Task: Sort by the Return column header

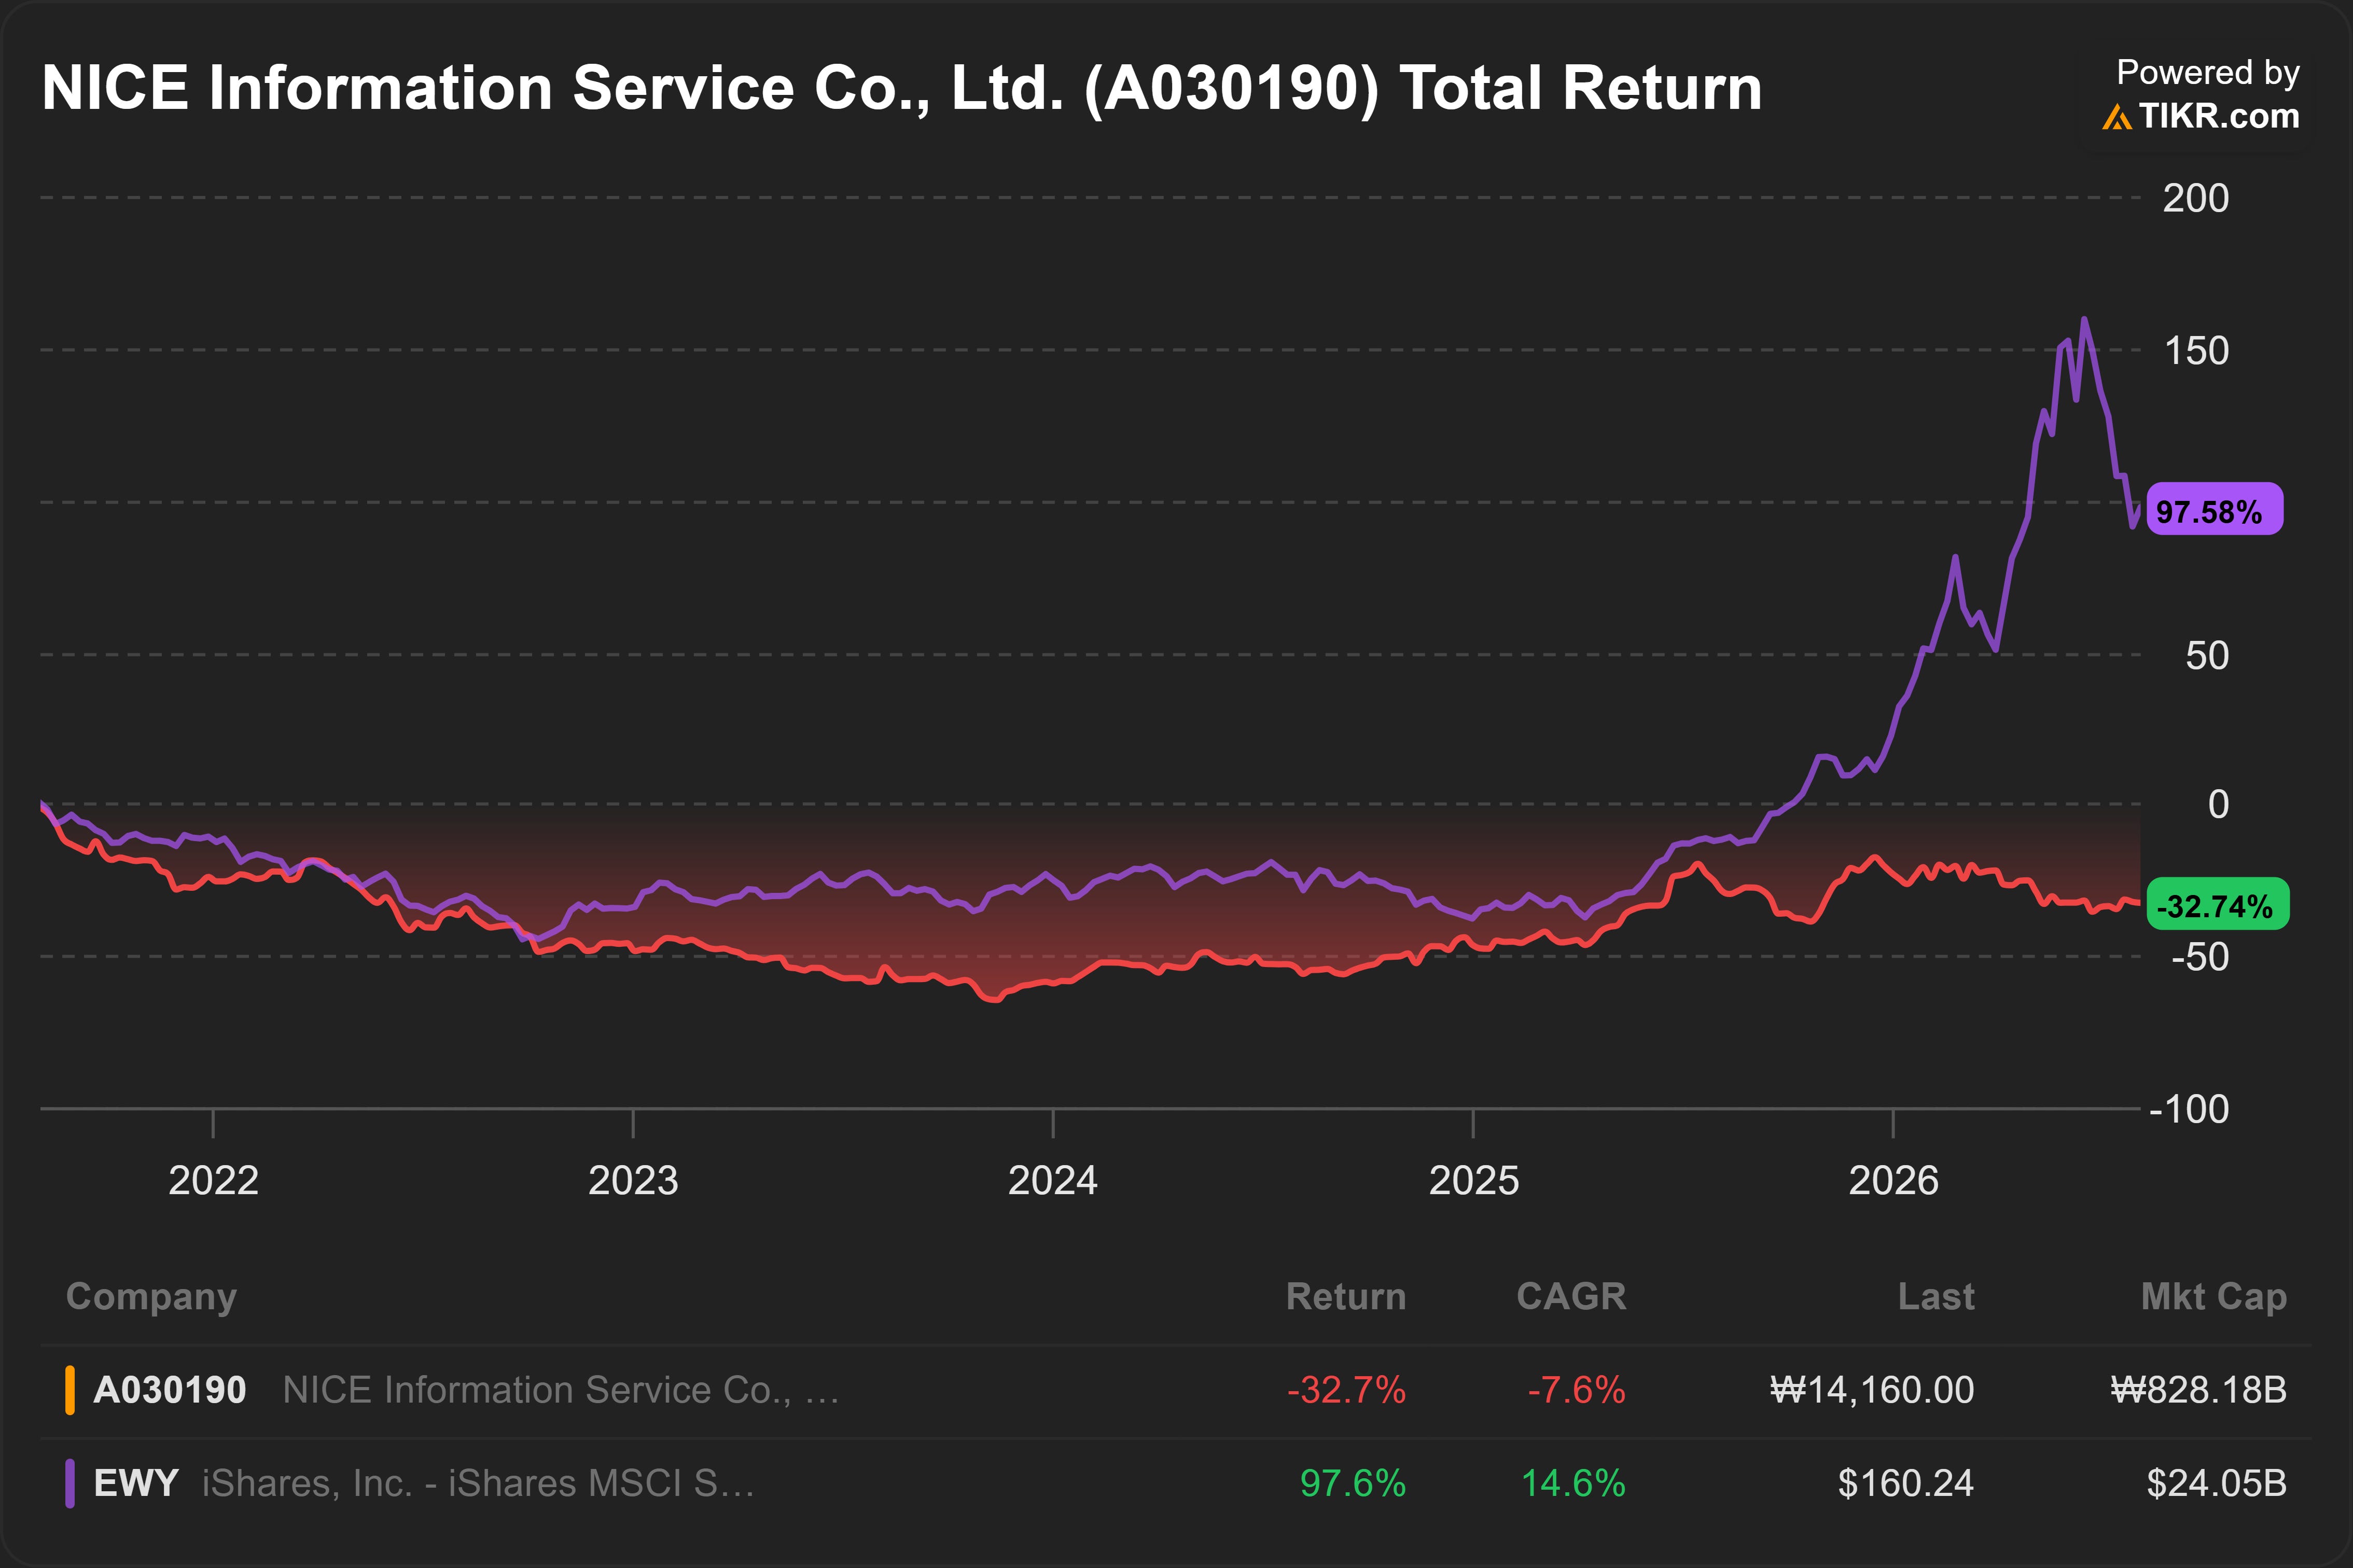Action: click(x=1346, y=1296)
